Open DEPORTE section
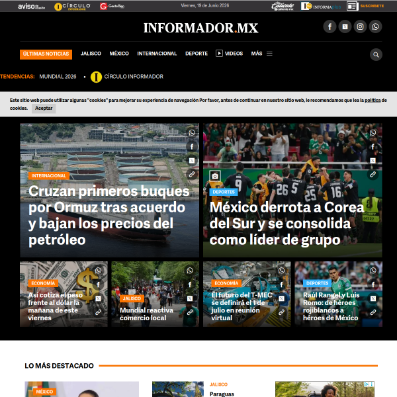397x397 pixels. coord(197,54)
